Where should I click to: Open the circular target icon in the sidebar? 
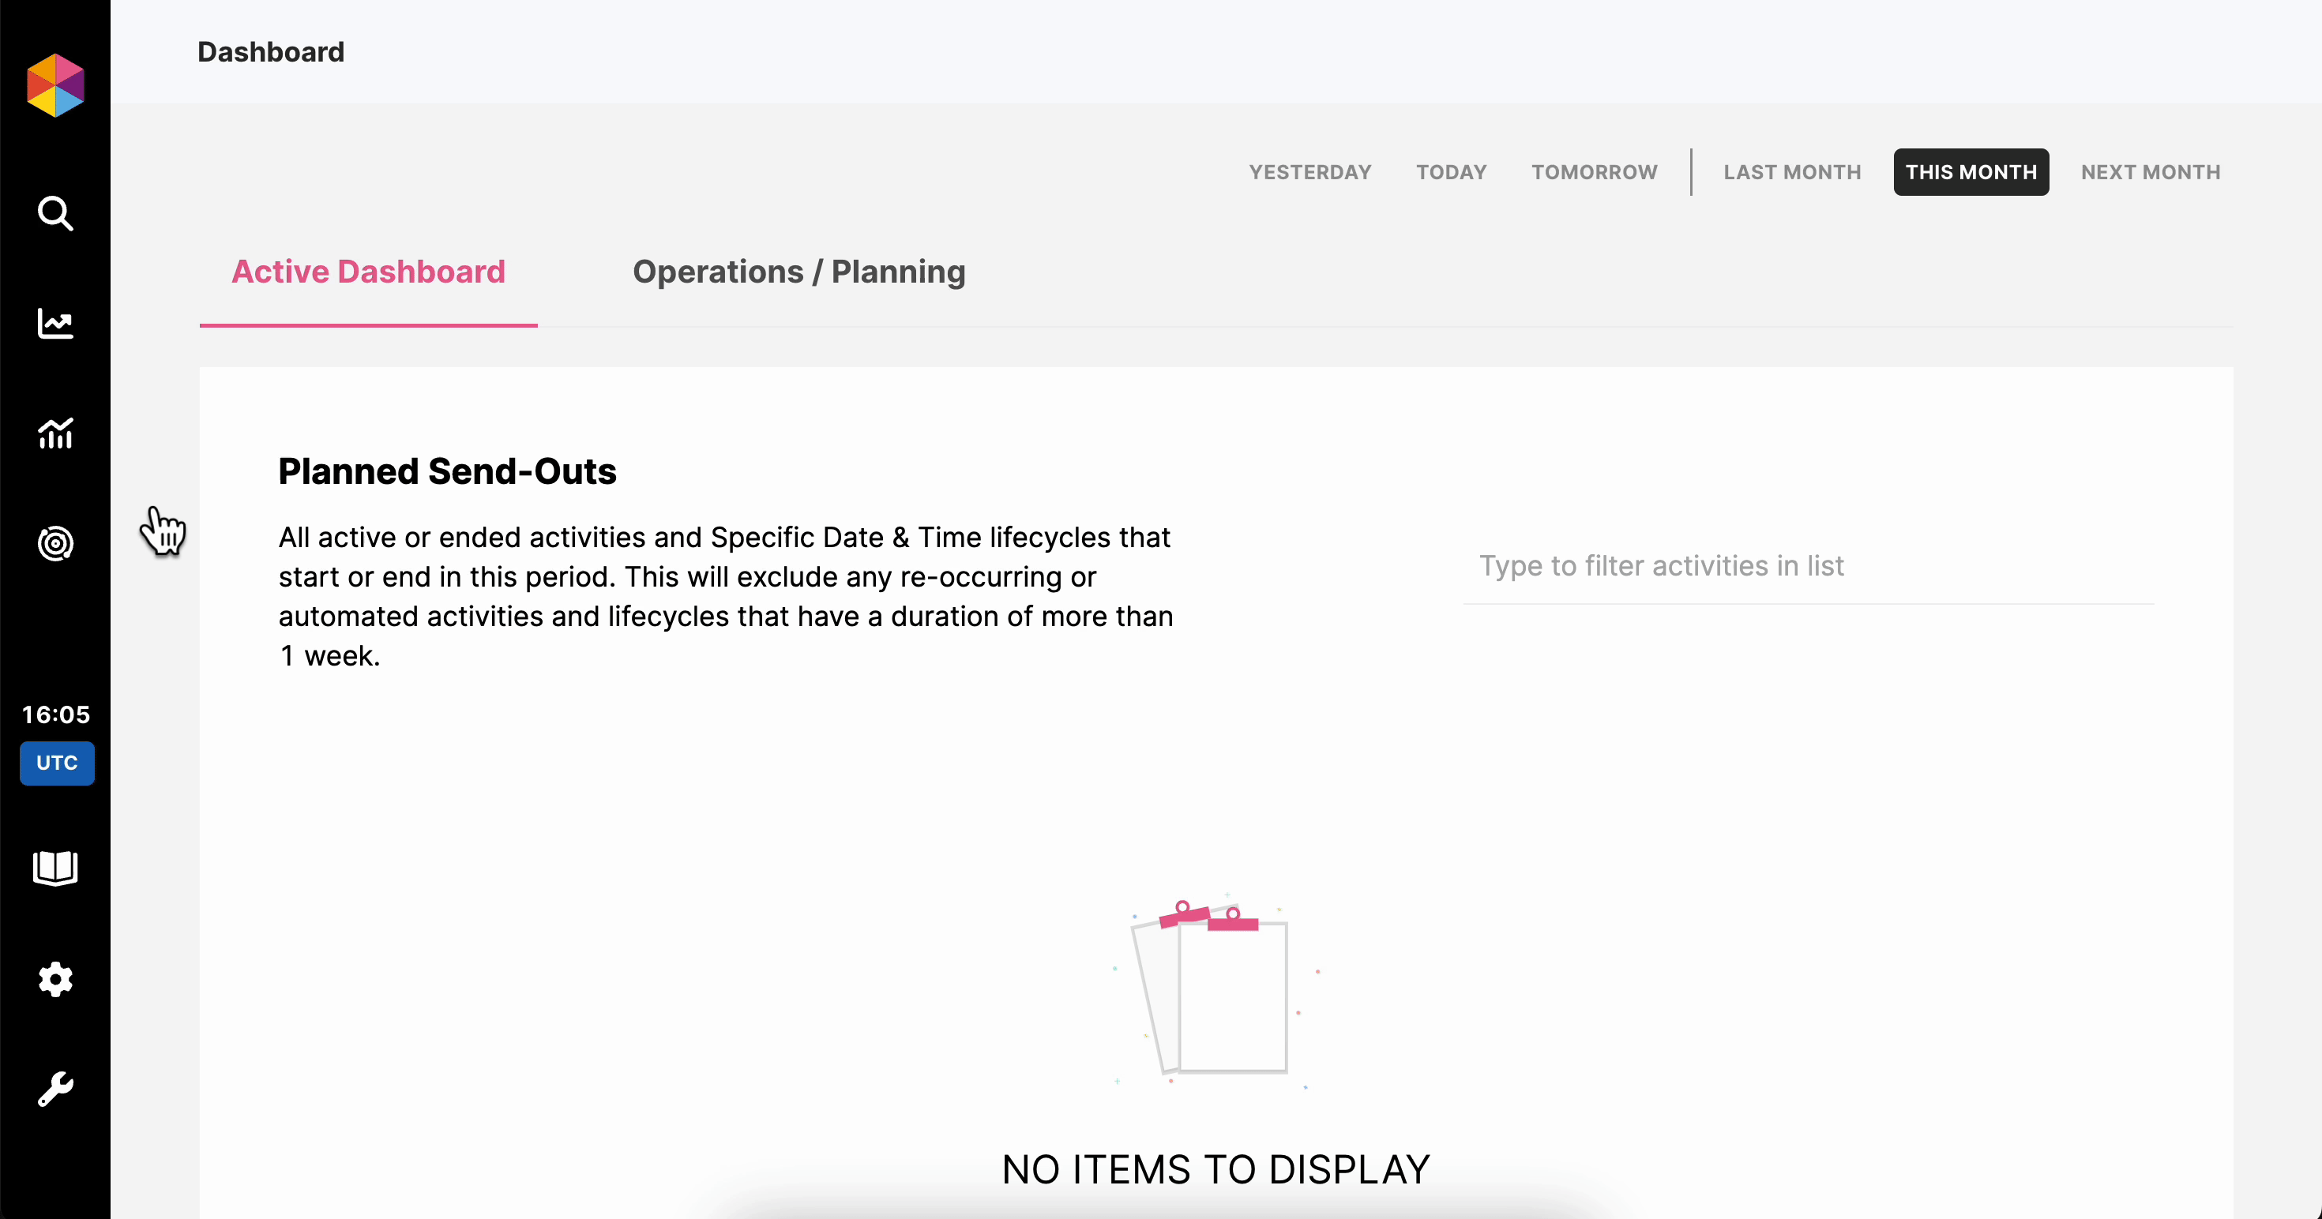pyautogui.click(x=55, y=543)
